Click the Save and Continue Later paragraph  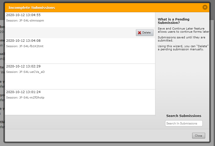(183, 30)
